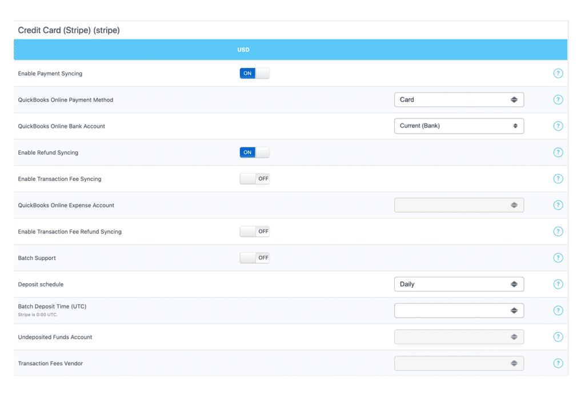Open help for Transaction Fee Refund Syncing
The image size is (585, 398).
click(x=558, y=231)
